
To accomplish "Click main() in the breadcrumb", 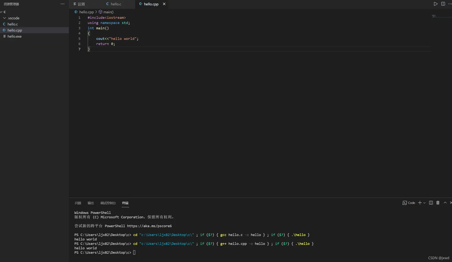I will click(x=108, y=12).
